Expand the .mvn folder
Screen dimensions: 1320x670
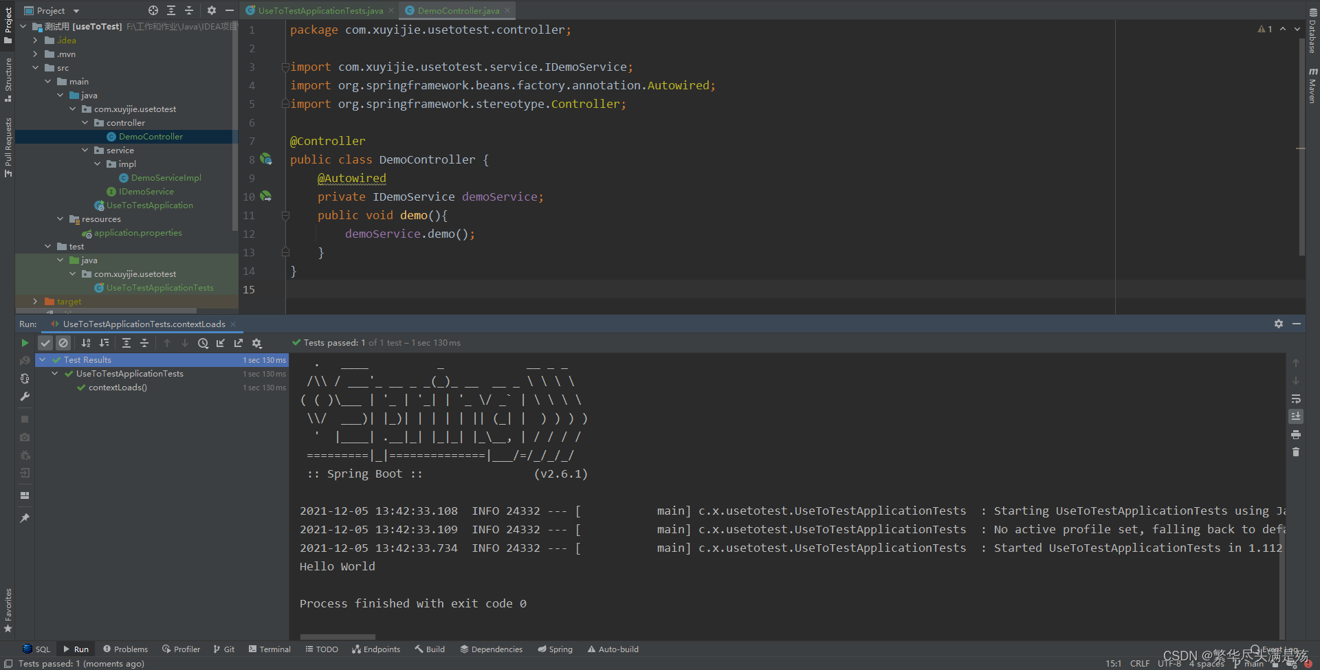click(35, 54)
